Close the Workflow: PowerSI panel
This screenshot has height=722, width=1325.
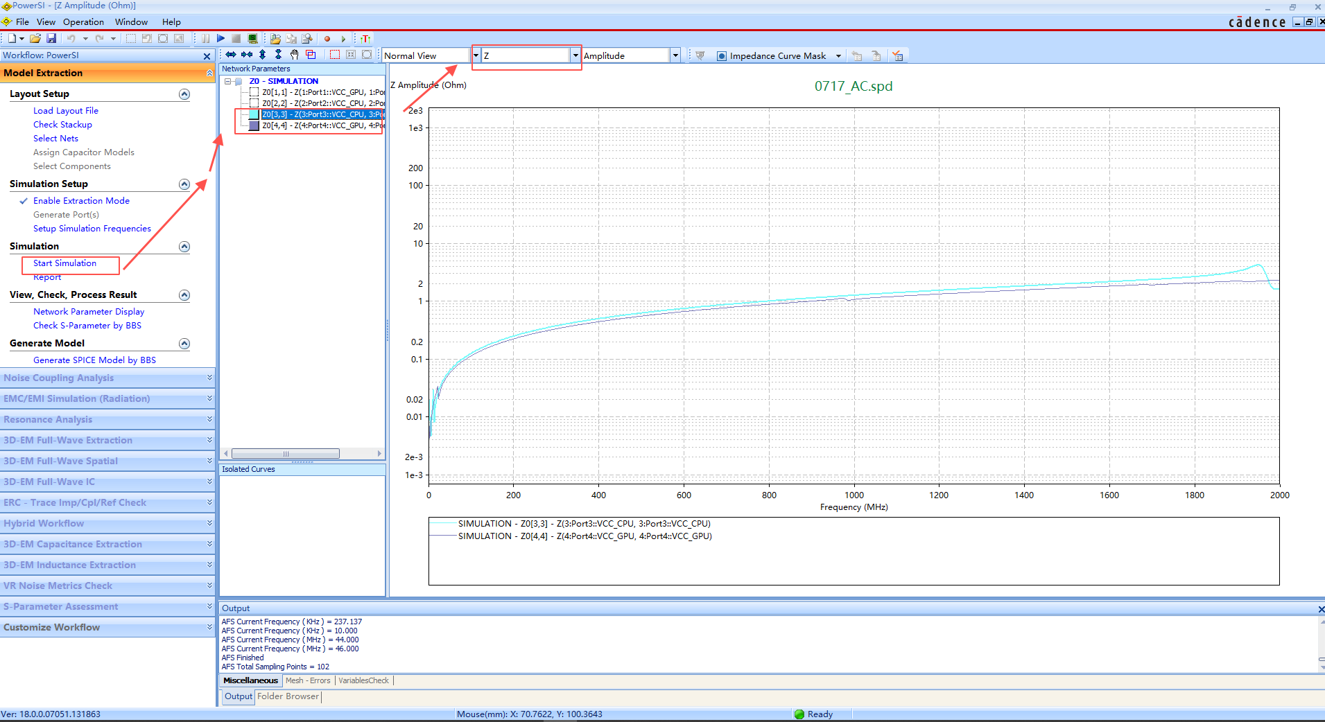click(207, 56)
